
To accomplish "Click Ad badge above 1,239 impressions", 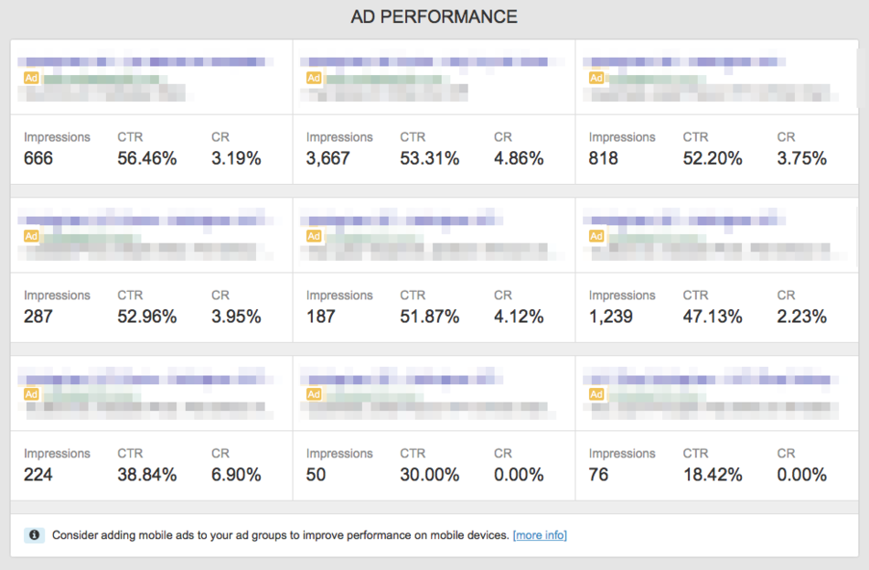I will pos(596,236).
